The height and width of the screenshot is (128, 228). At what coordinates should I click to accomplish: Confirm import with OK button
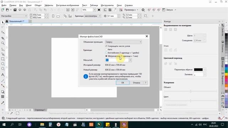pos(123,83)
